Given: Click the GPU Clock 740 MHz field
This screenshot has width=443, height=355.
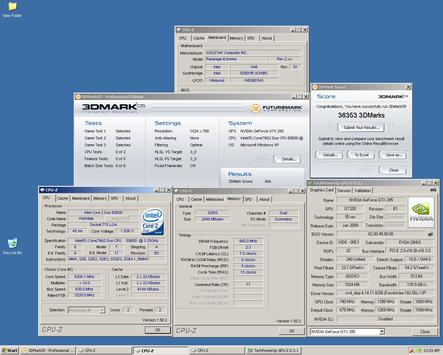Looking at the screenshot, I should click(x=347, y=302).
